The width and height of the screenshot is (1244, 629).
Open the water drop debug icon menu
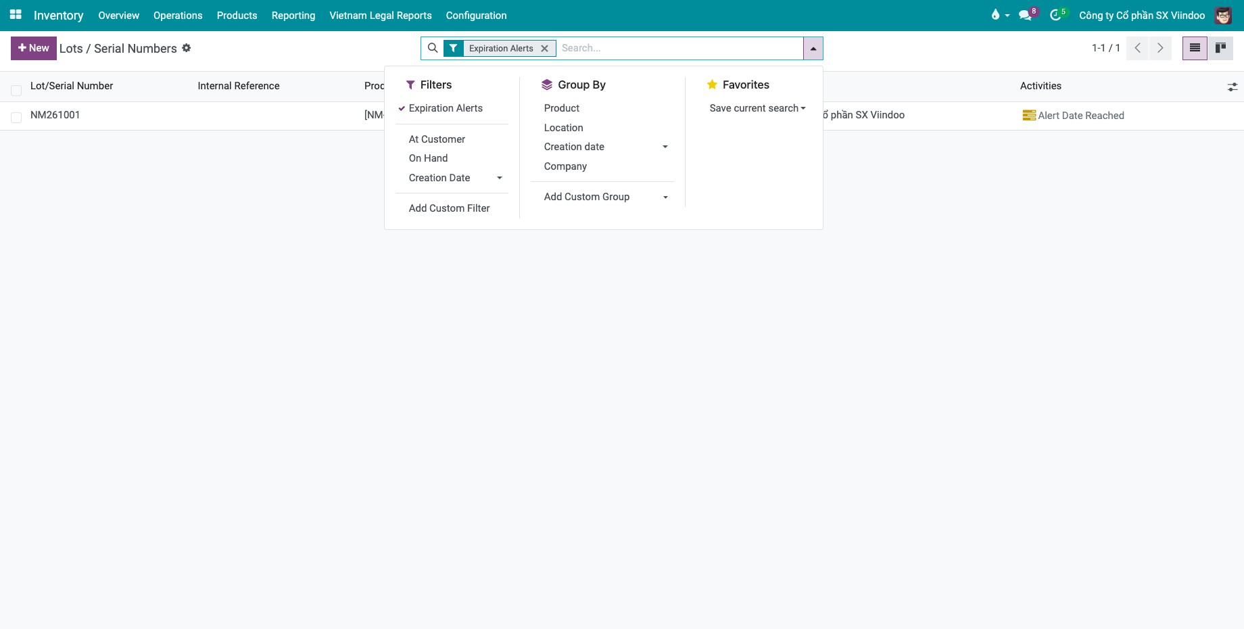(999, 15)
